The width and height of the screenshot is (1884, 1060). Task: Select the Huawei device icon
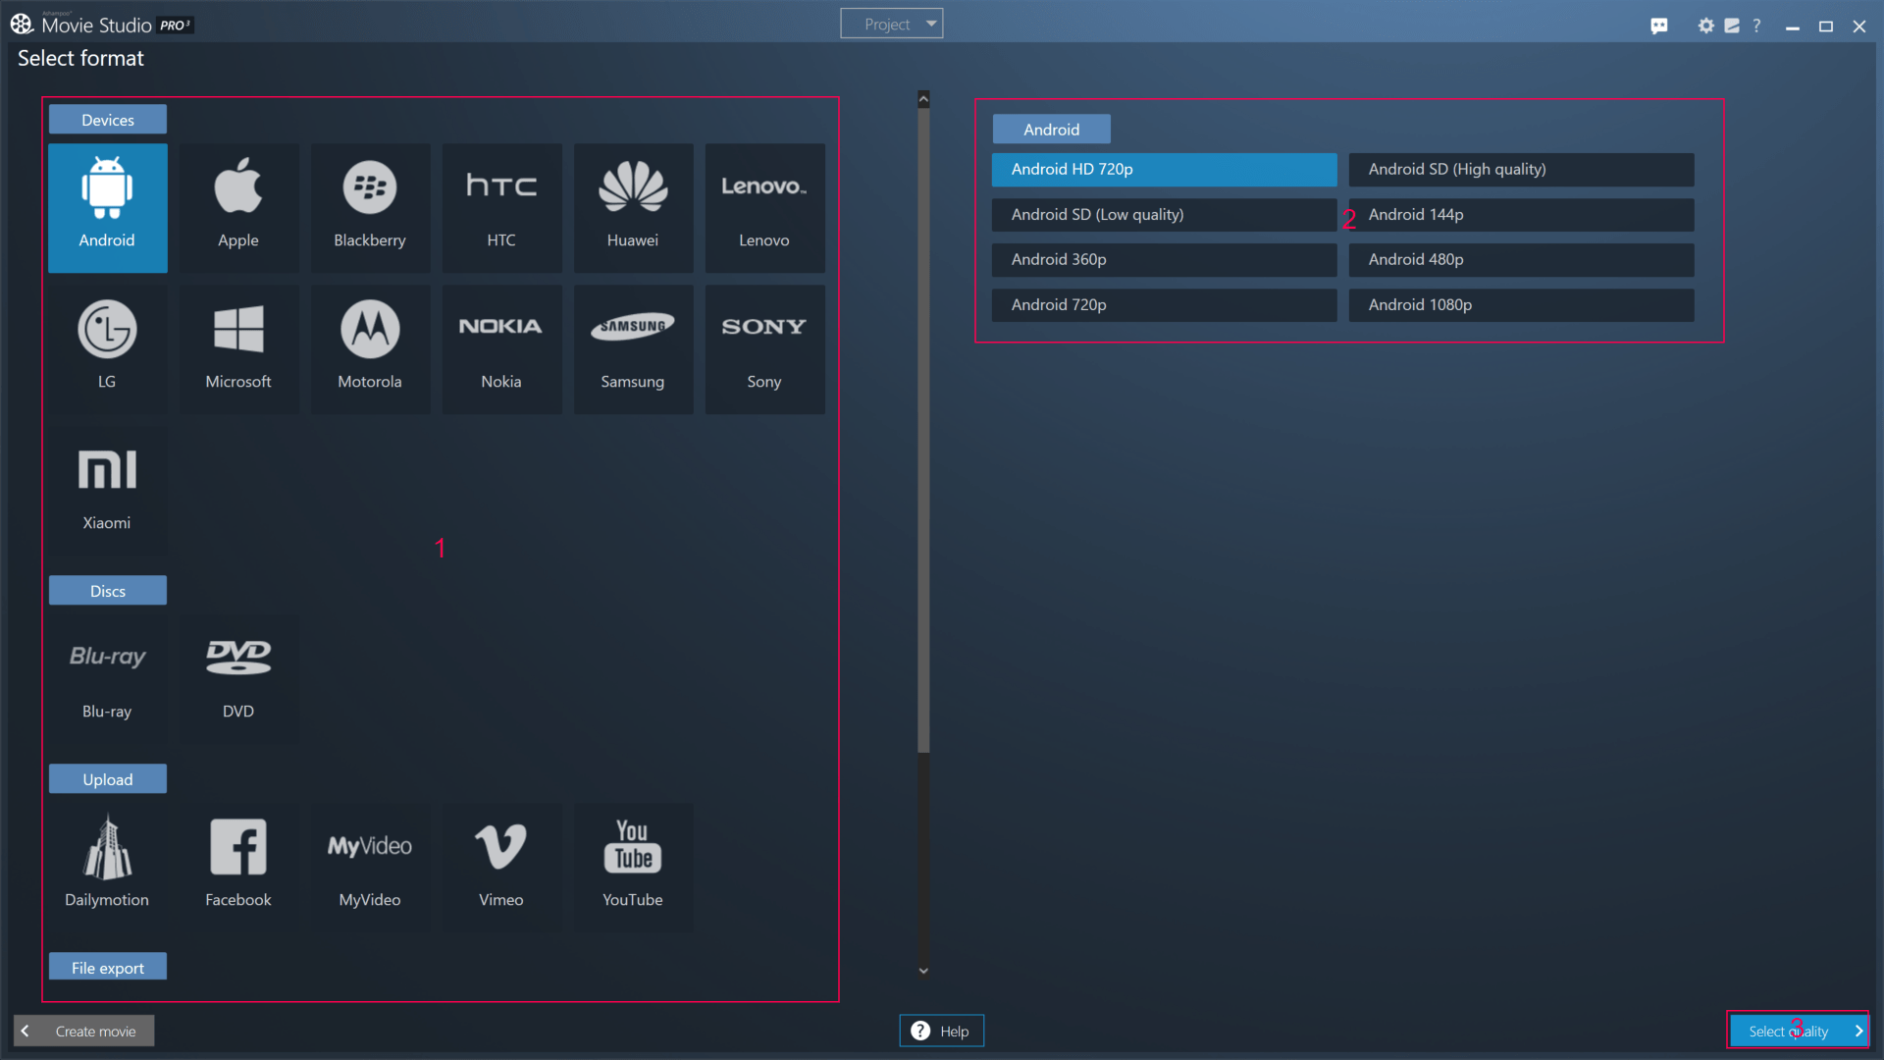(x=633, y=208)
